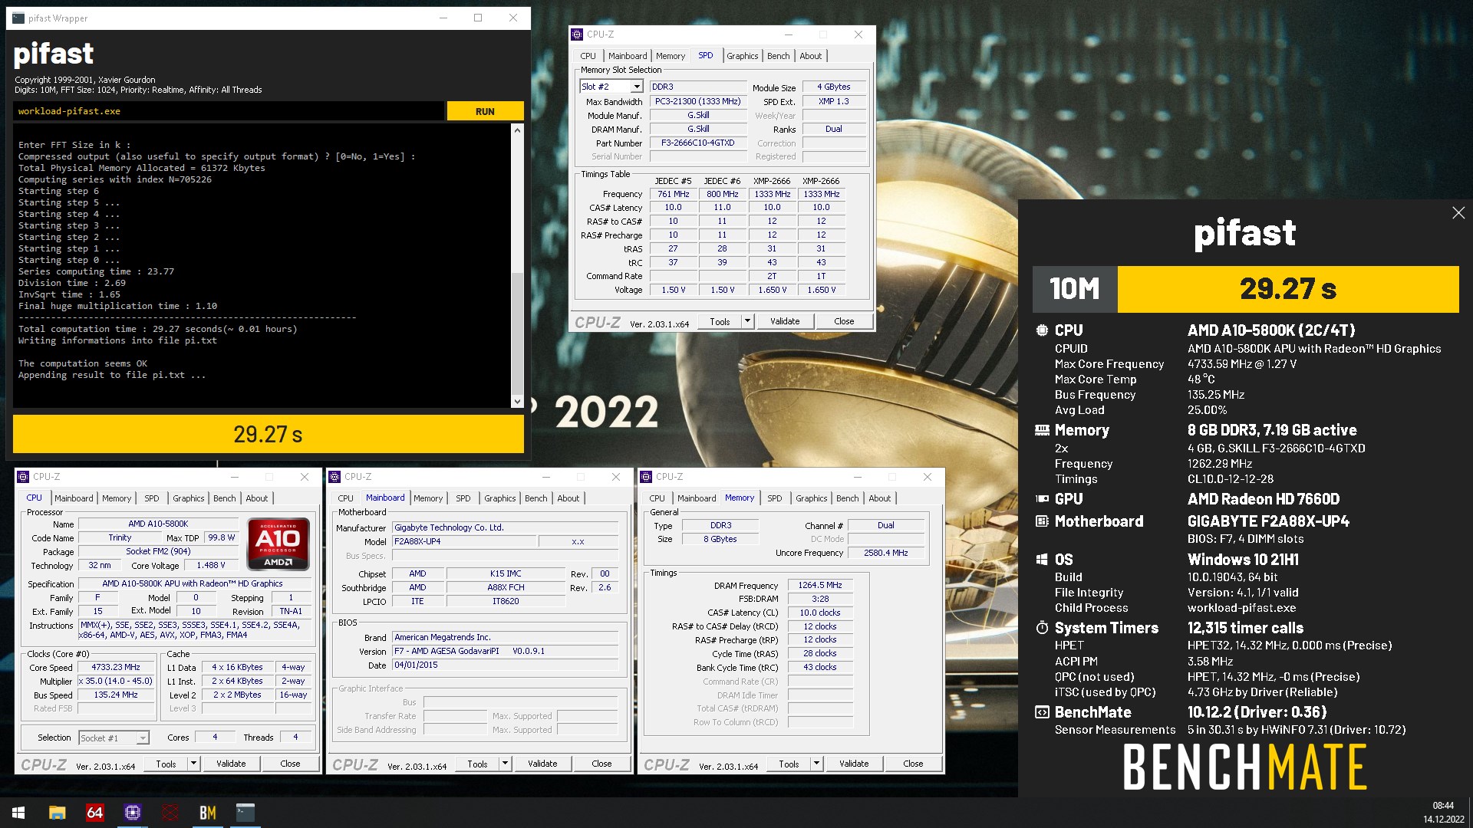1473x828 pixels.
Task: Click Close button in Memory window
Action: [913, 764]
